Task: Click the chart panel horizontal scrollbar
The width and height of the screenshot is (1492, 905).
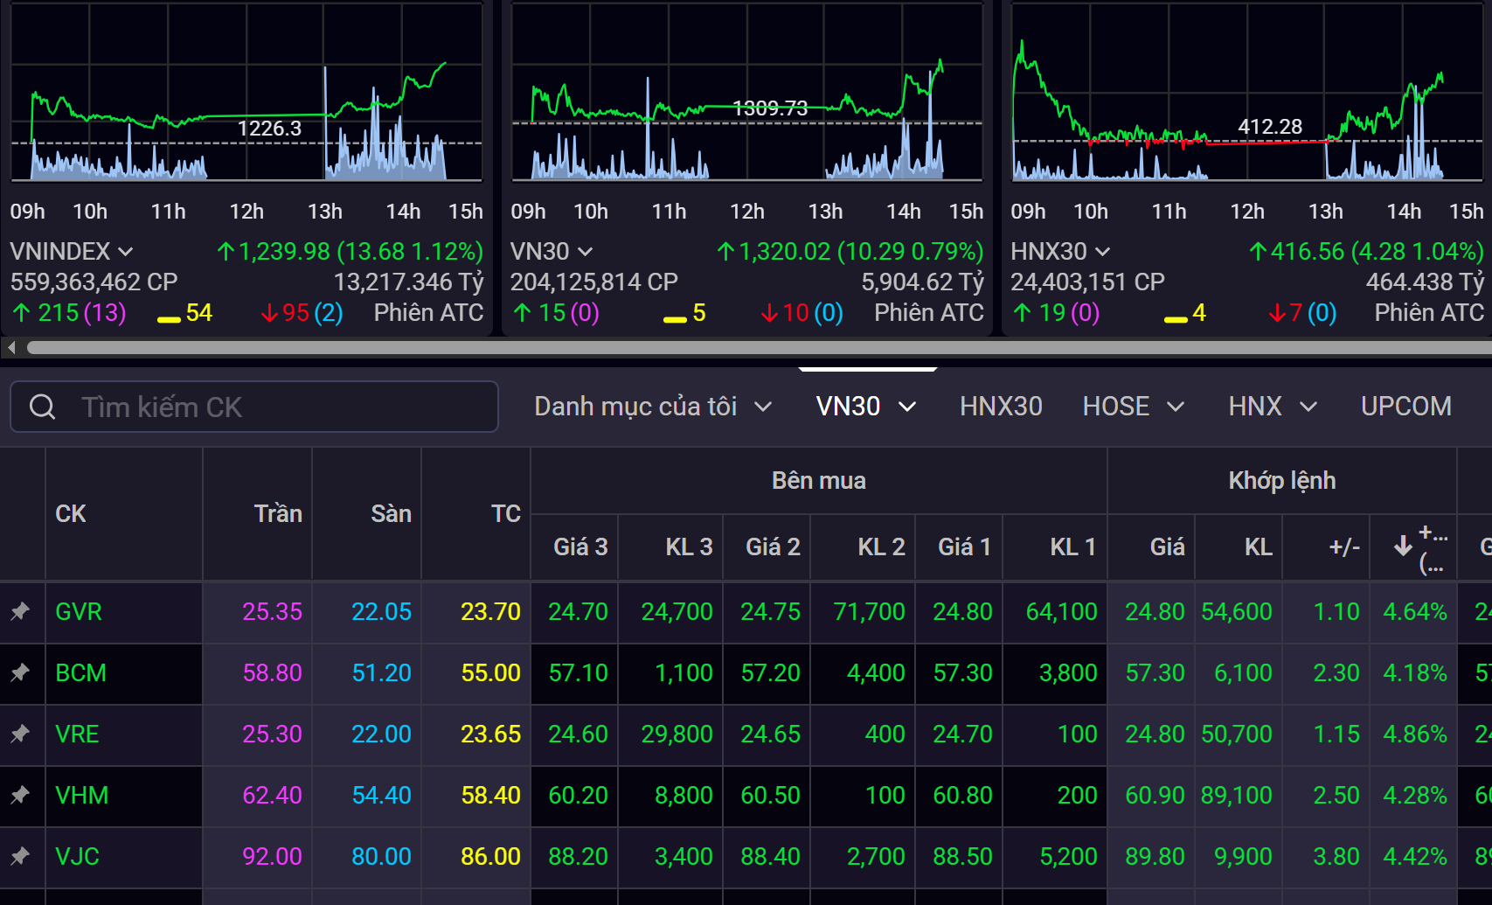Action: point(759,347)
